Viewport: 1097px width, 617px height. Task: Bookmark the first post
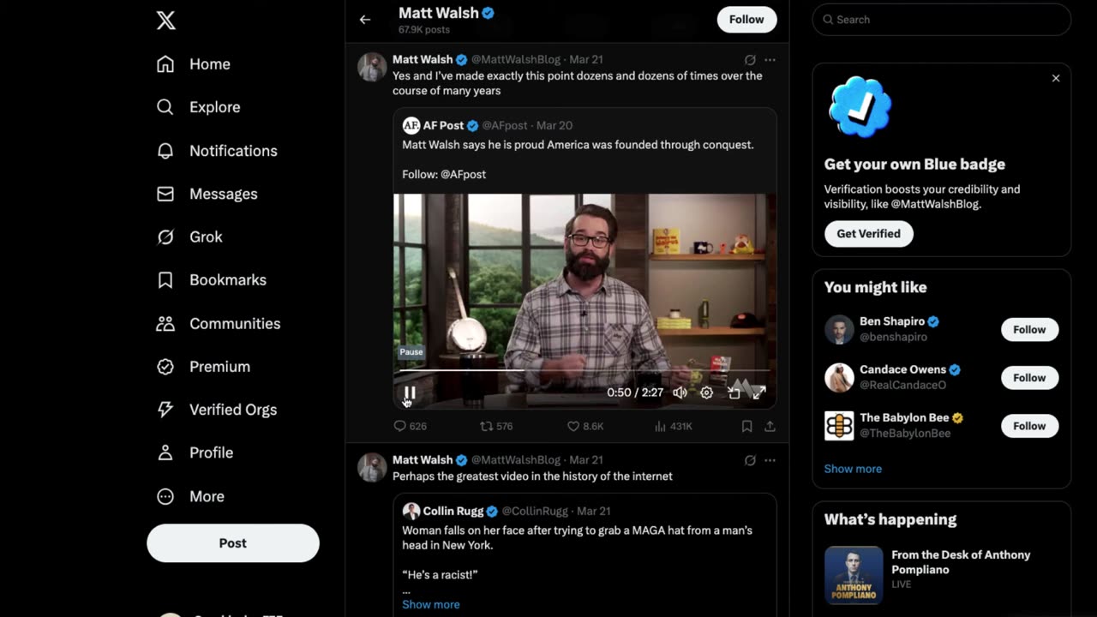coord(746,426)
